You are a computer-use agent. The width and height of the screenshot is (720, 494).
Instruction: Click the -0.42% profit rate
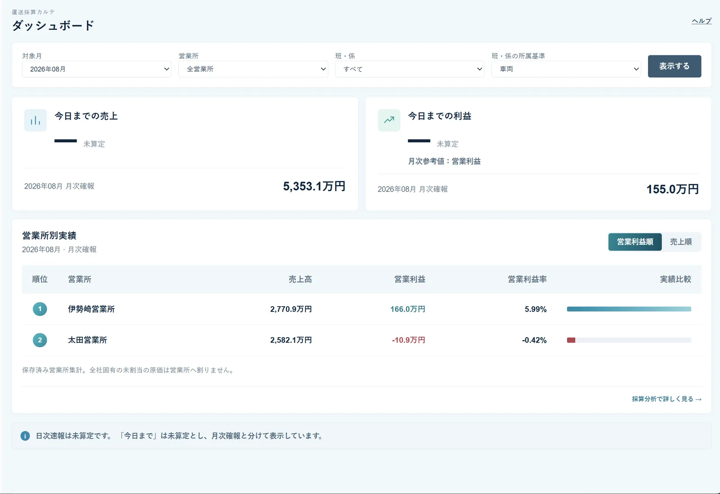point(534,340)
